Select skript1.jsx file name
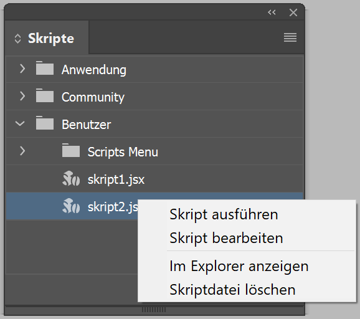 (x=116, y=179)
